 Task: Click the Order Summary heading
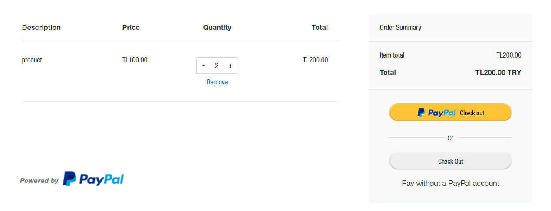coord(400,27)
